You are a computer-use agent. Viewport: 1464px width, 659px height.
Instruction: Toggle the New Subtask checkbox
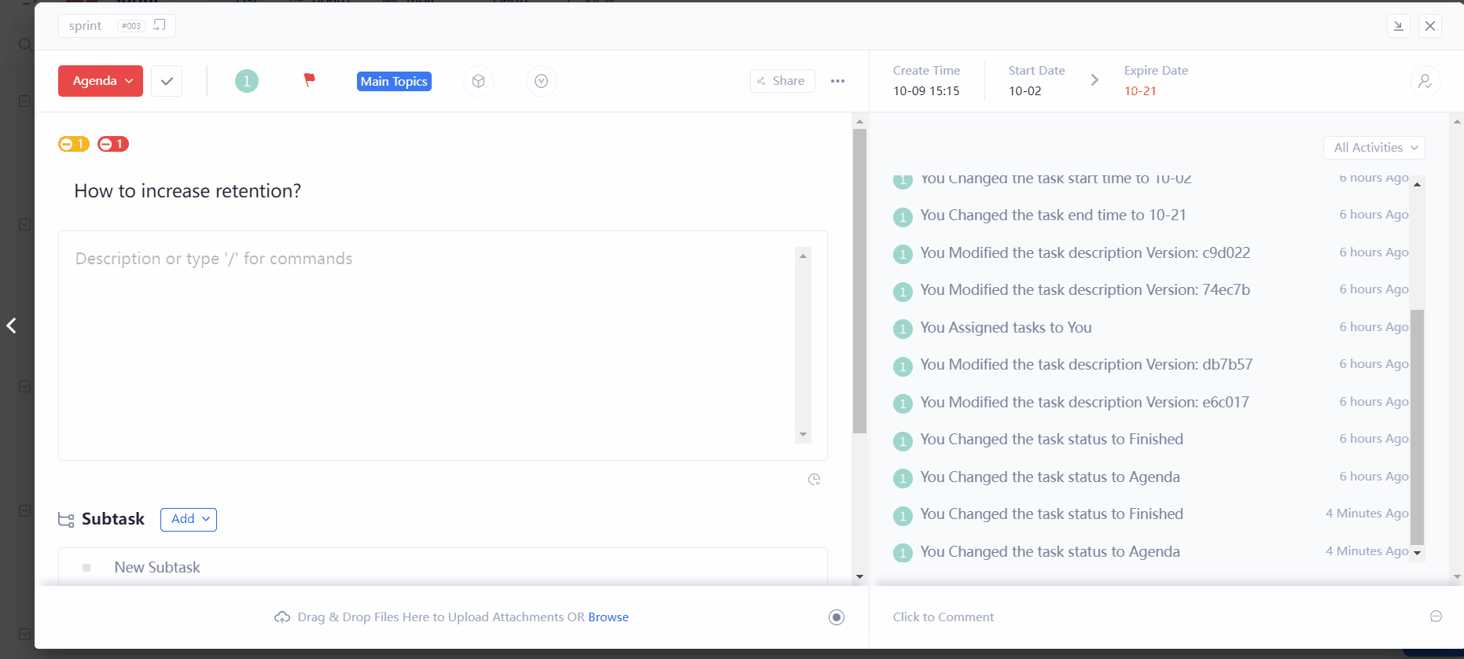tap(86, 568)
